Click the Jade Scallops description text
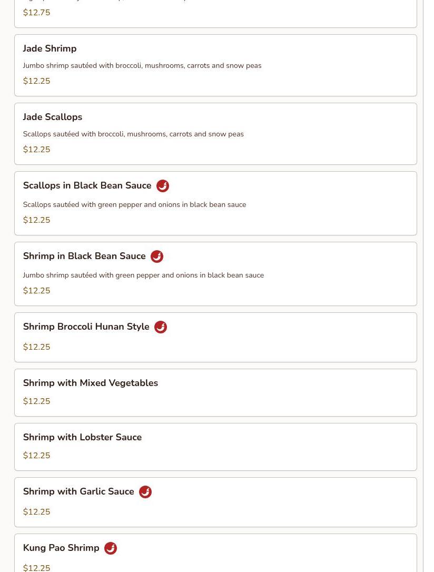 (x=133, y=134)
